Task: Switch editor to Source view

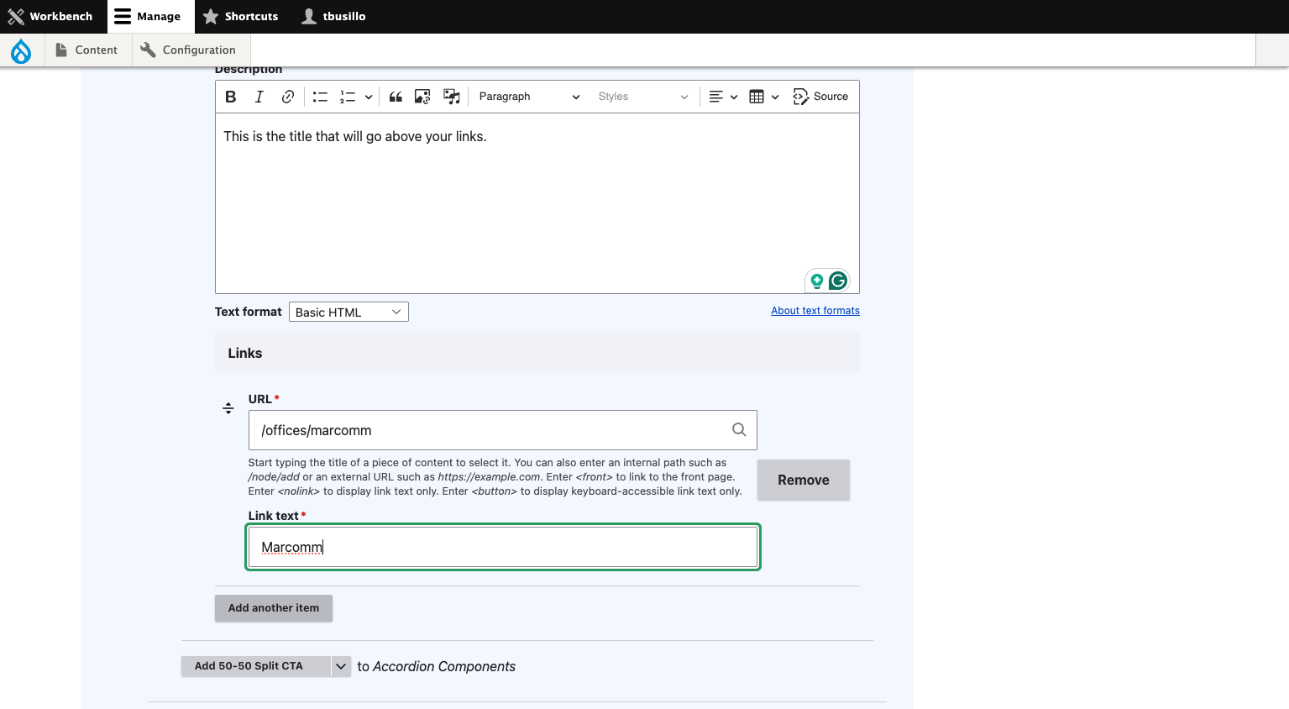Action: (820, 97)
